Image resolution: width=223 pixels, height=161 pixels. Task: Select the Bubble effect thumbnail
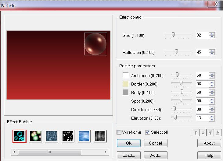coord(20,136)
